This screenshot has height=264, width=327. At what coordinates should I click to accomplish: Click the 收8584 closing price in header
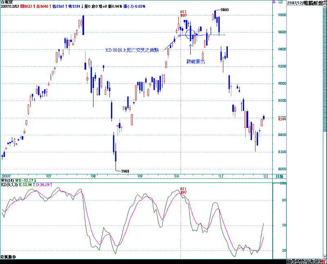pyautogui.click(x=73, y=7)
